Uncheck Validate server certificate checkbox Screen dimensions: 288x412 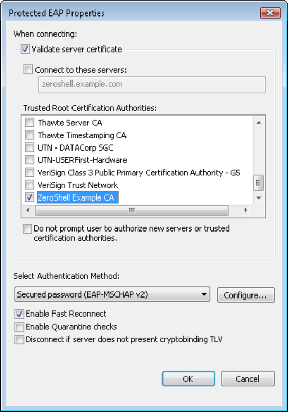pos(25,49)
